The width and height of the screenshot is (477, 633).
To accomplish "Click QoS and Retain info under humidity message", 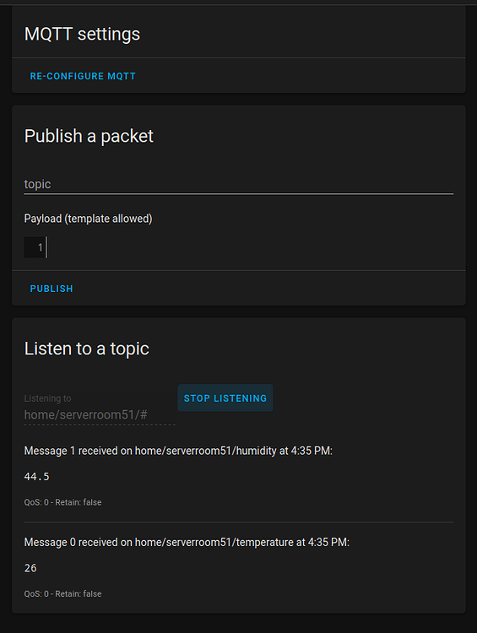I will [x=63, y=502].
